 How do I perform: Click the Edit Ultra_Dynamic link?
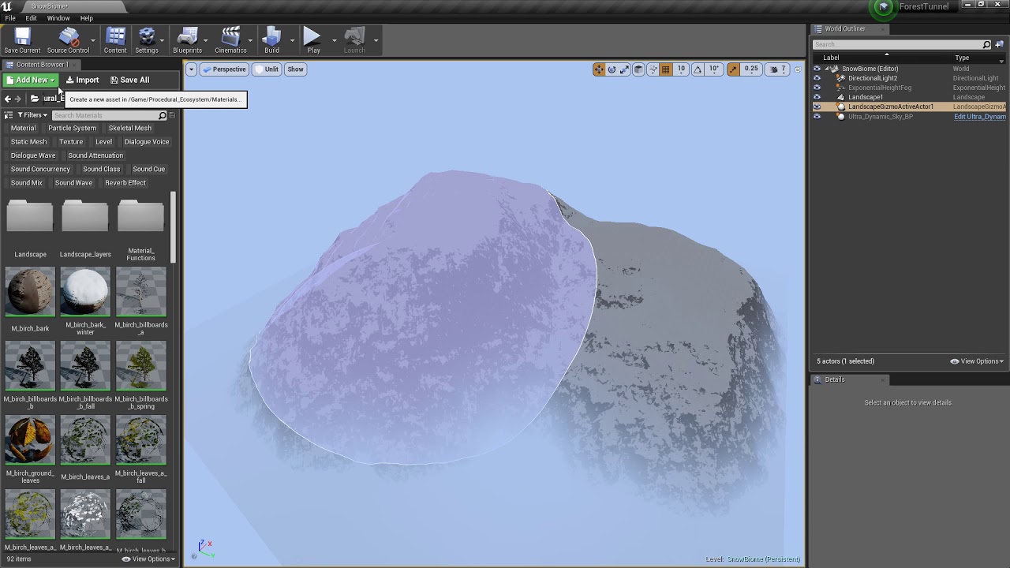pos(980,117)
